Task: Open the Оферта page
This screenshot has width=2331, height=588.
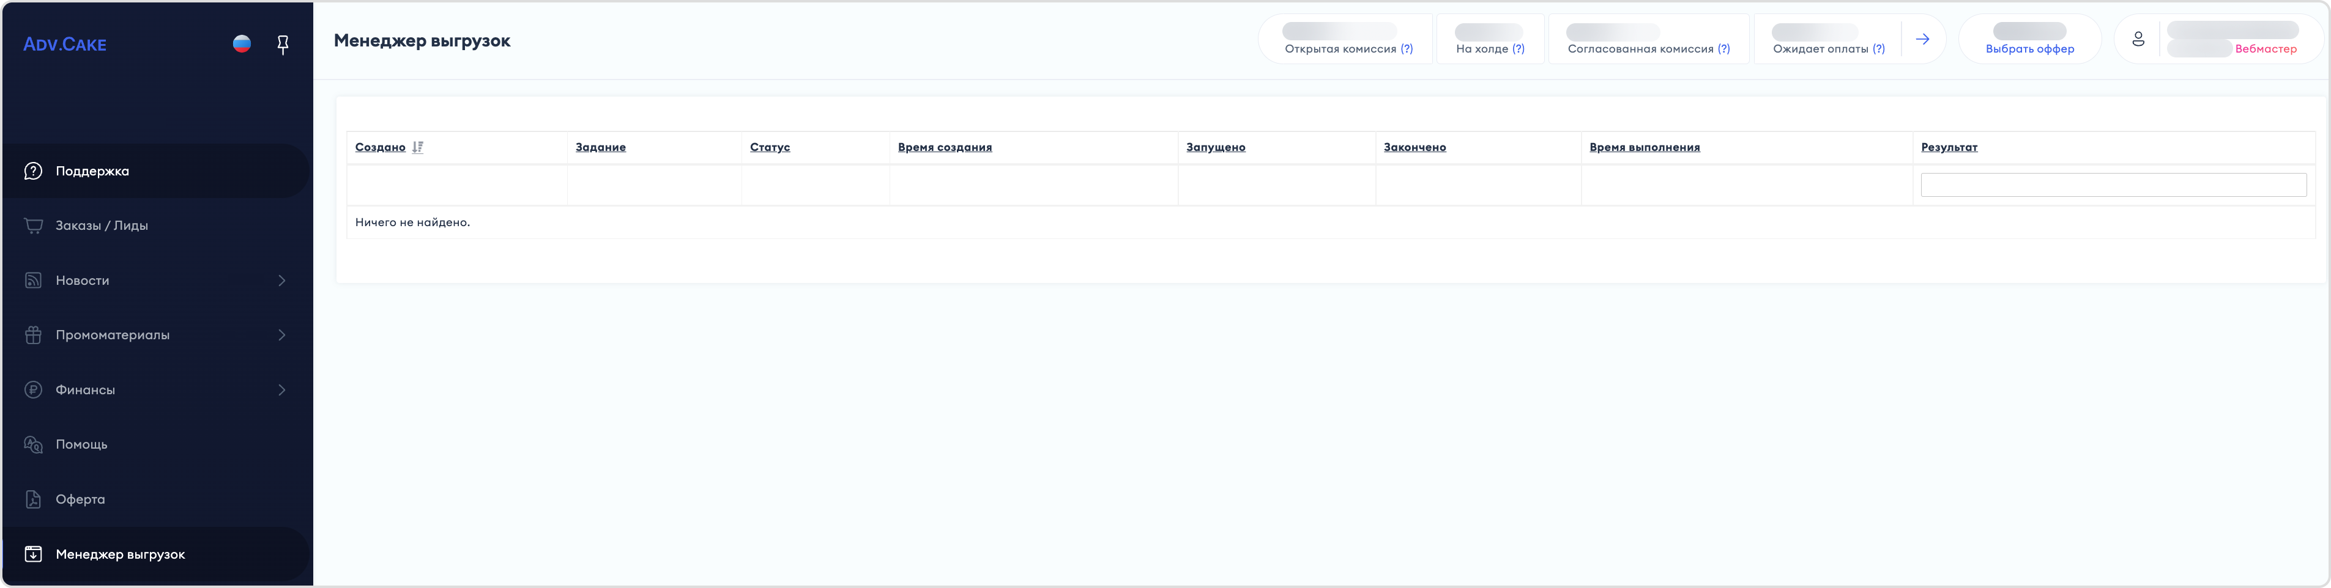Action: click(157, 499)
